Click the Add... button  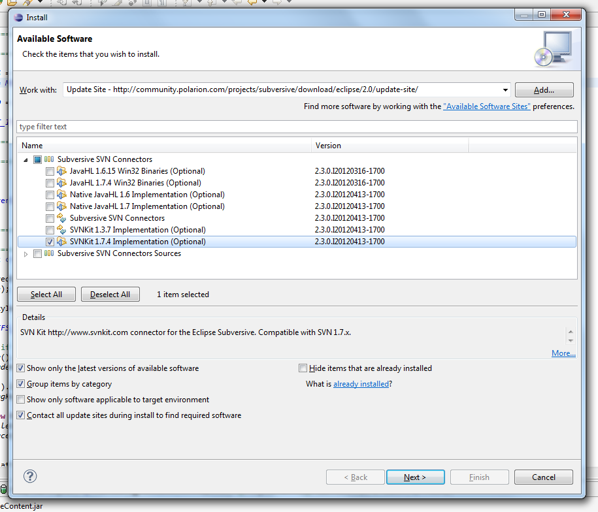click(x=544, y=90)
